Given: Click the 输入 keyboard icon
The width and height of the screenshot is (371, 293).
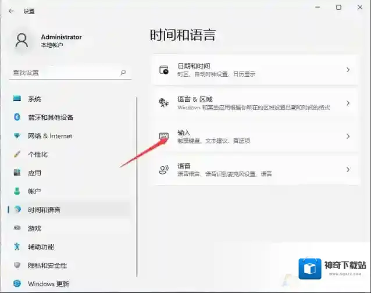Looking at the screenshot, I should click(x=163, y=136).
